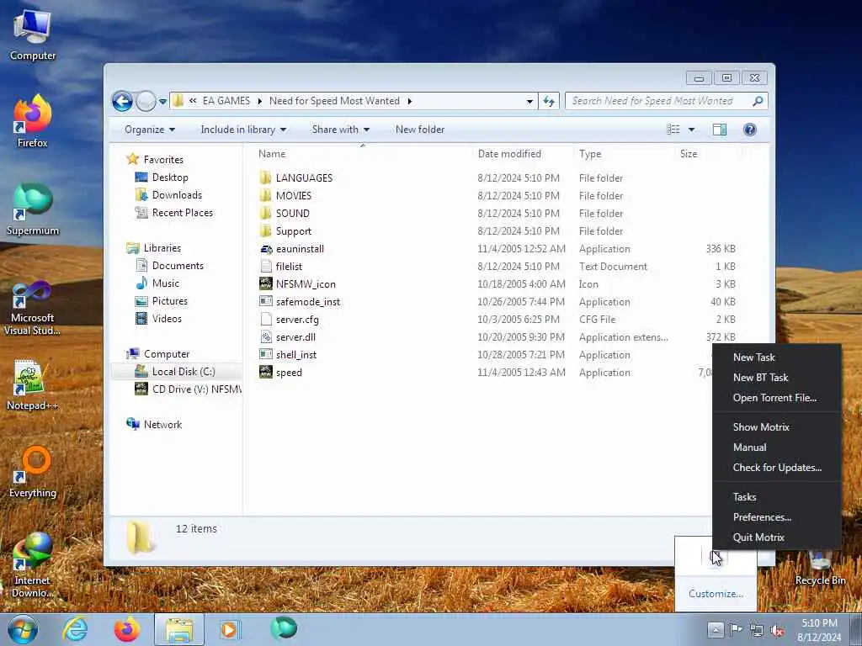Select the safemode_inst application
The width and height of the screenshot is (862, 646).
(x=308, y=302)
